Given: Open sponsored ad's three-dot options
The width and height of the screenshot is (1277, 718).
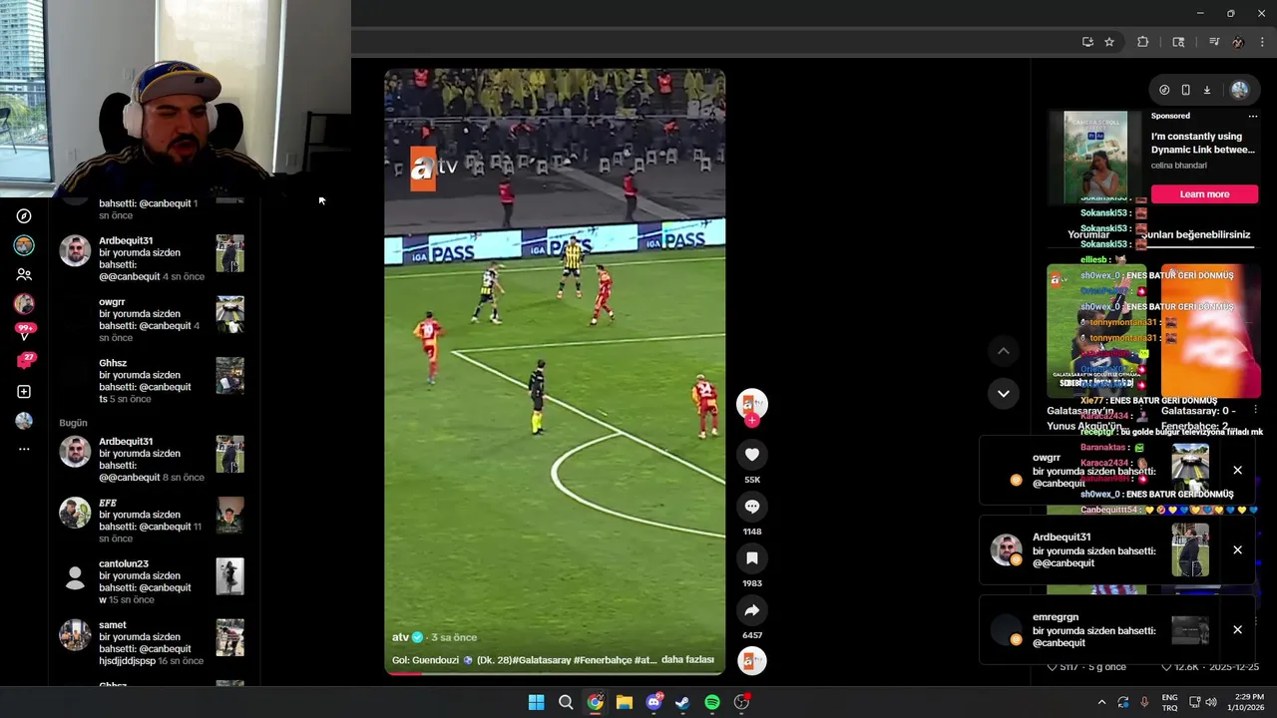Looking at the screenshot, I should pos(1254,116).
